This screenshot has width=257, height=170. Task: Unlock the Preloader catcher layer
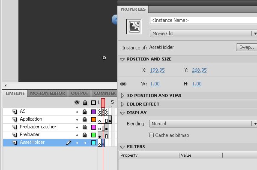(x=84, y=127)
